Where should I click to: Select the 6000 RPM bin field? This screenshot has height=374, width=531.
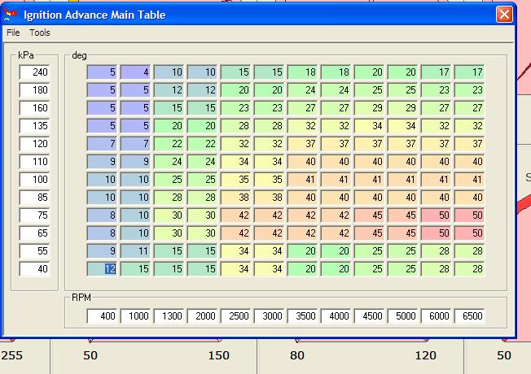coord(437,315)
